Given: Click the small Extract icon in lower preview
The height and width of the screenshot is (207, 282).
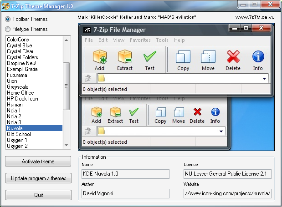Looking at the screenshot, I should click(x=115, y=112).
